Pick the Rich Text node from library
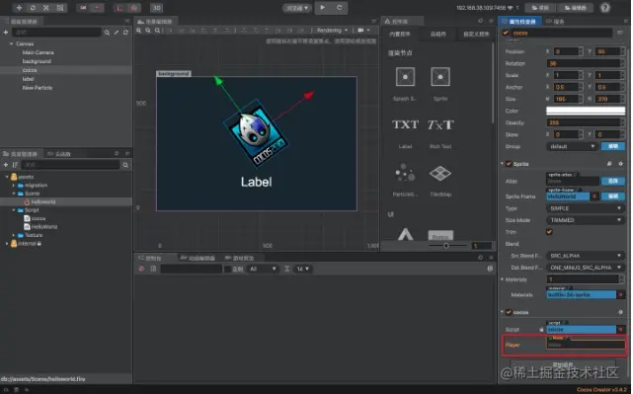This screenshot has width=633, height=394. (x=440, y=132)
